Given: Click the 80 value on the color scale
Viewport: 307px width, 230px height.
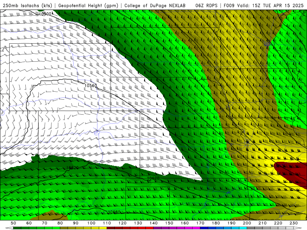Looking at the screenshot, I should coord(60,223).
